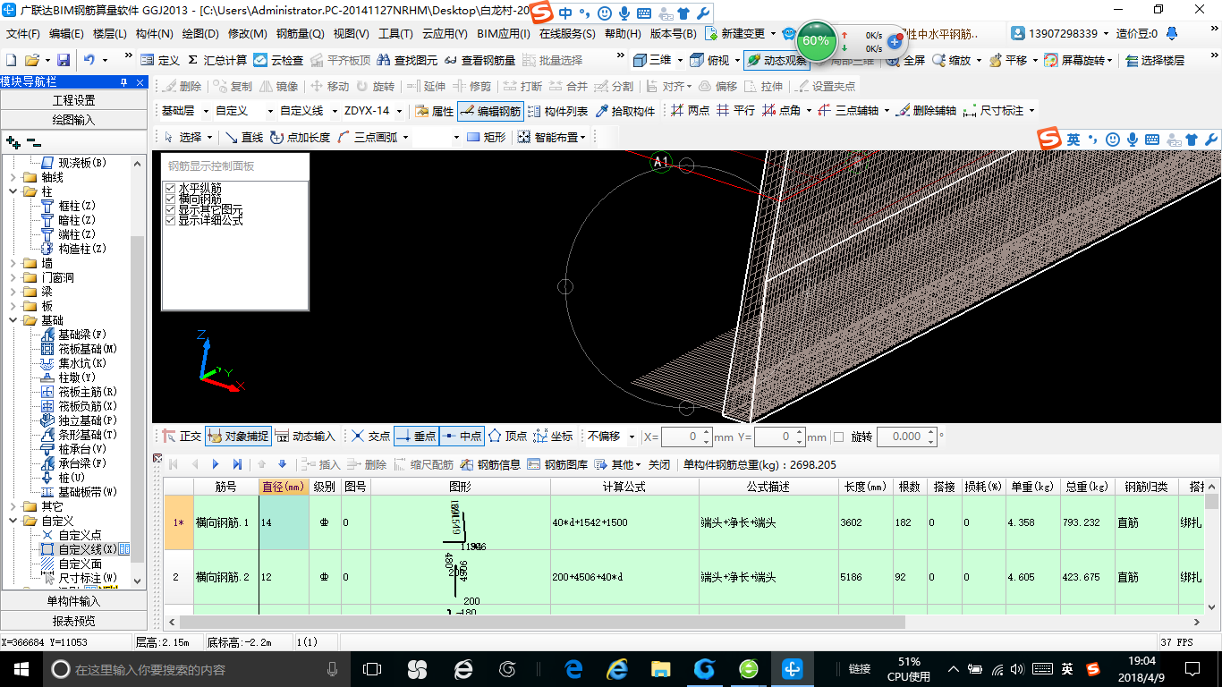Open 其他 dropdown in rebar toolbar
1222x687 pixels.
[618, 464]
